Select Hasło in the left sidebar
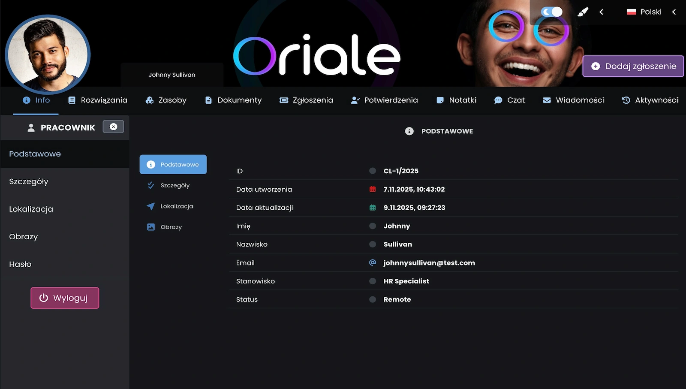 [20, 264]
